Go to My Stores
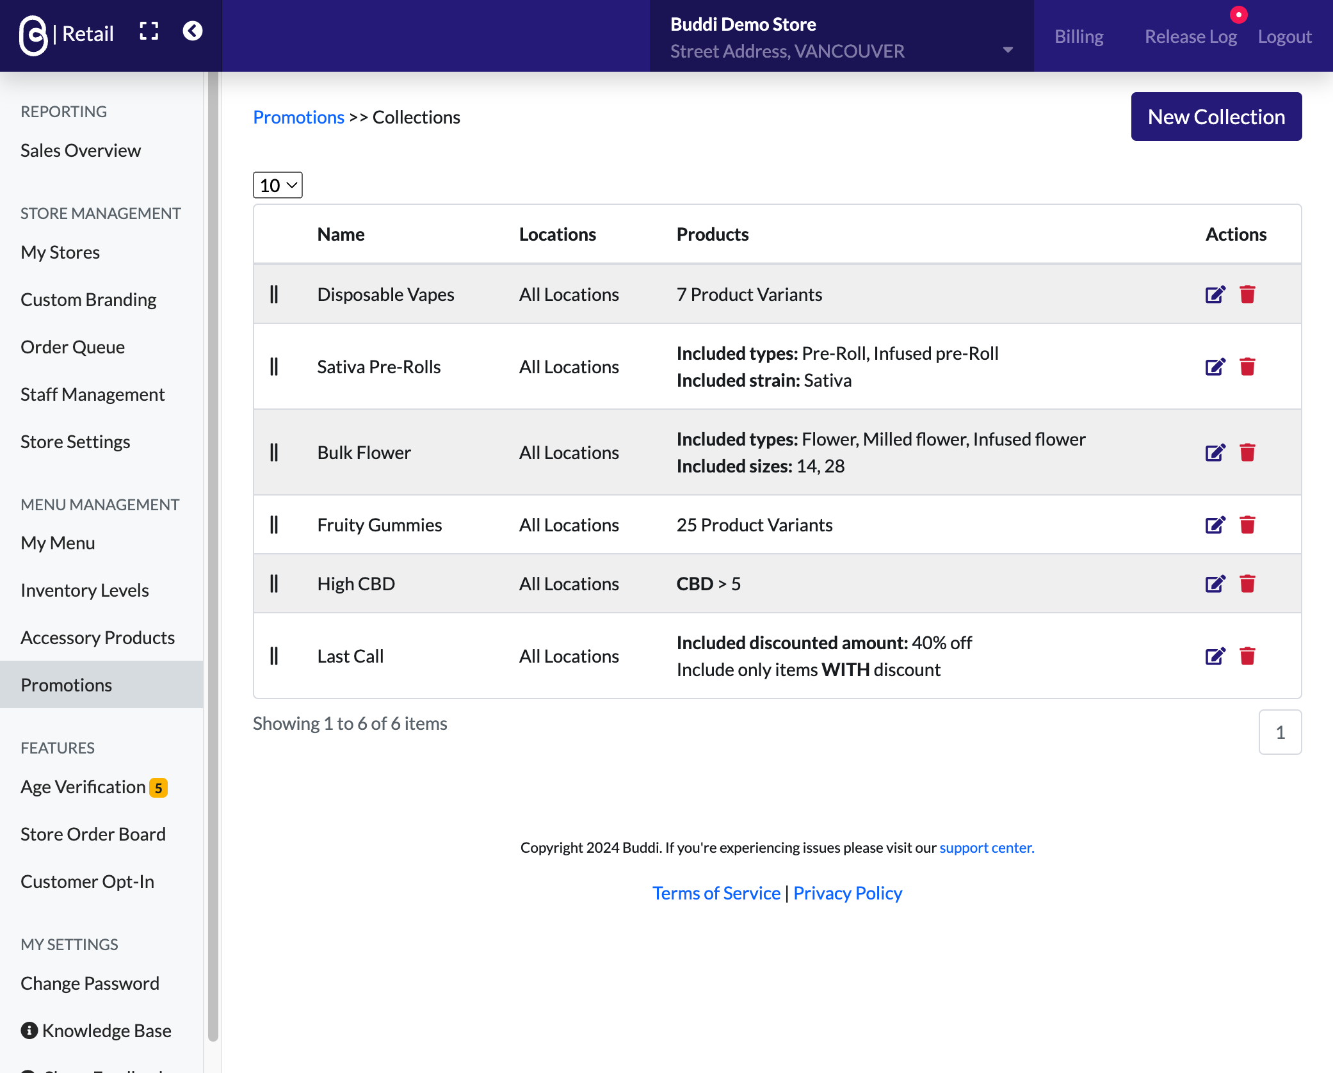This screenshot has height=1073, width=1333. click(x=60, y=252)
